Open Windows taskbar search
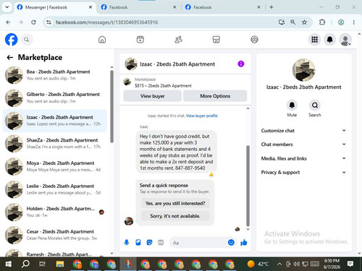This screenshot has height=271, width=362. [25, 264]
